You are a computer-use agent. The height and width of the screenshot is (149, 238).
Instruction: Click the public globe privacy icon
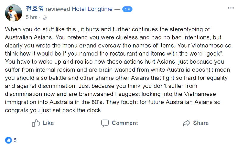point(45,18)
